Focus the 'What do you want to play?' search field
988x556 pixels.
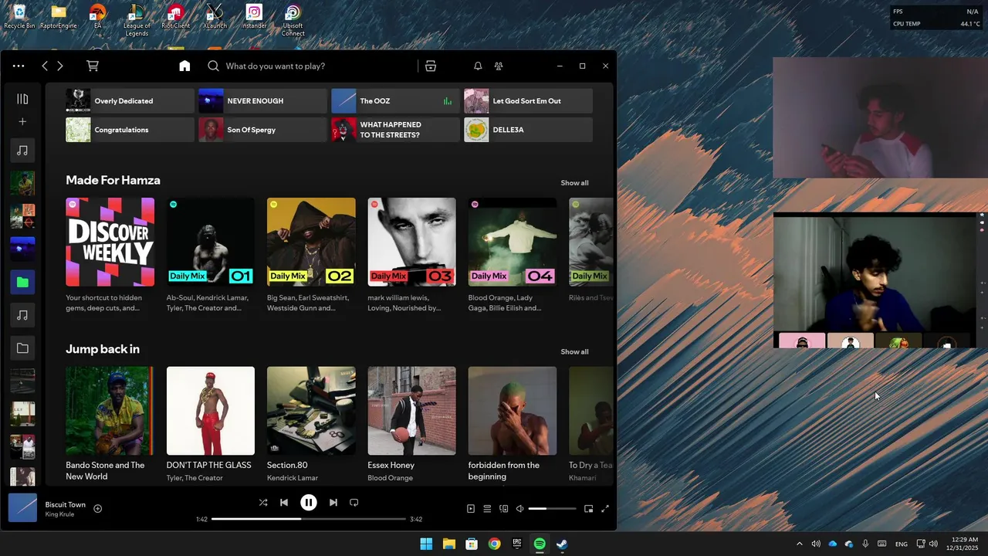coord(309,66)
